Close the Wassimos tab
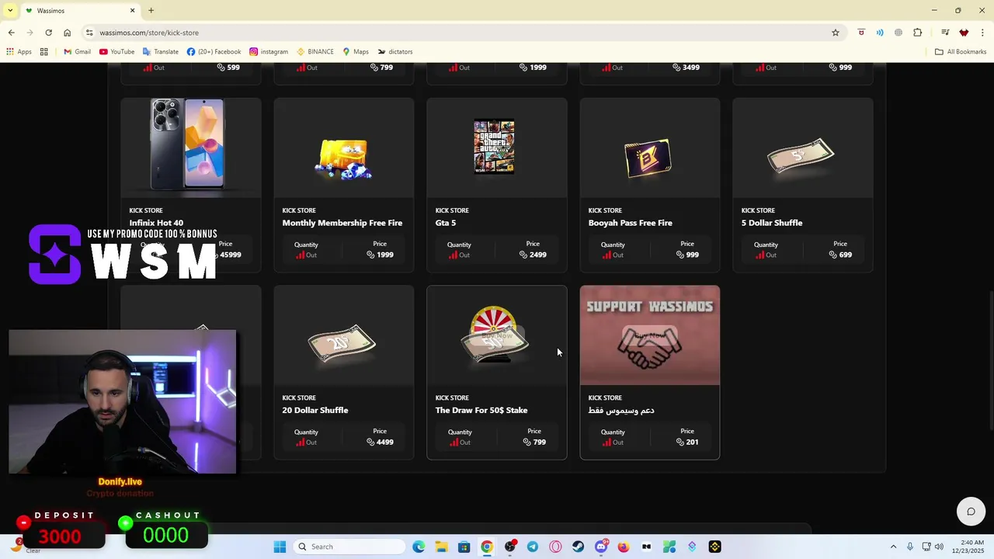Screen dimensions: 994x559 pyautogui.click(x=132, y=10)
